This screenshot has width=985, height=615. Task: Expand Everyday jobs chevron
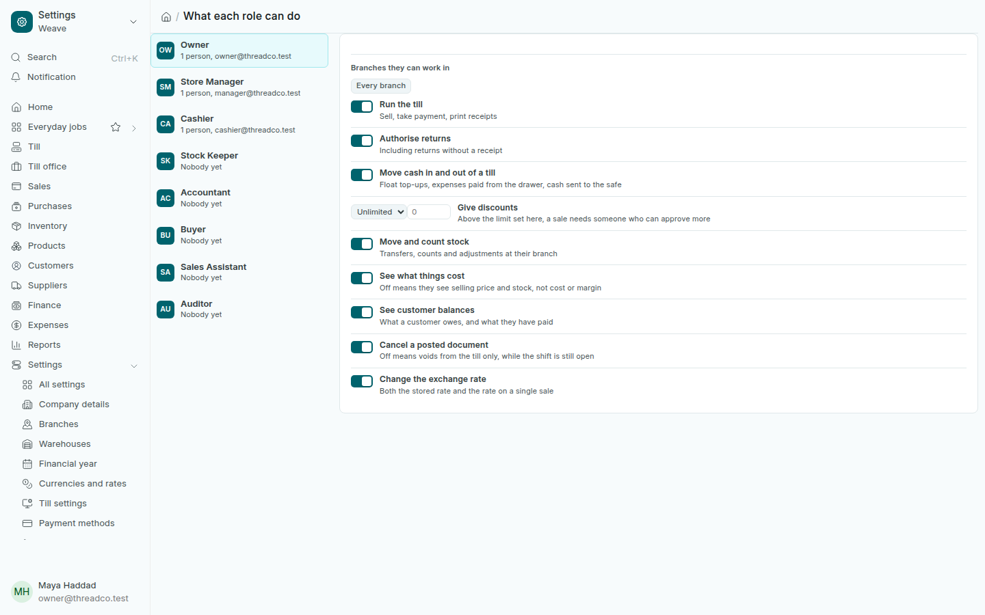pos(134,128)
